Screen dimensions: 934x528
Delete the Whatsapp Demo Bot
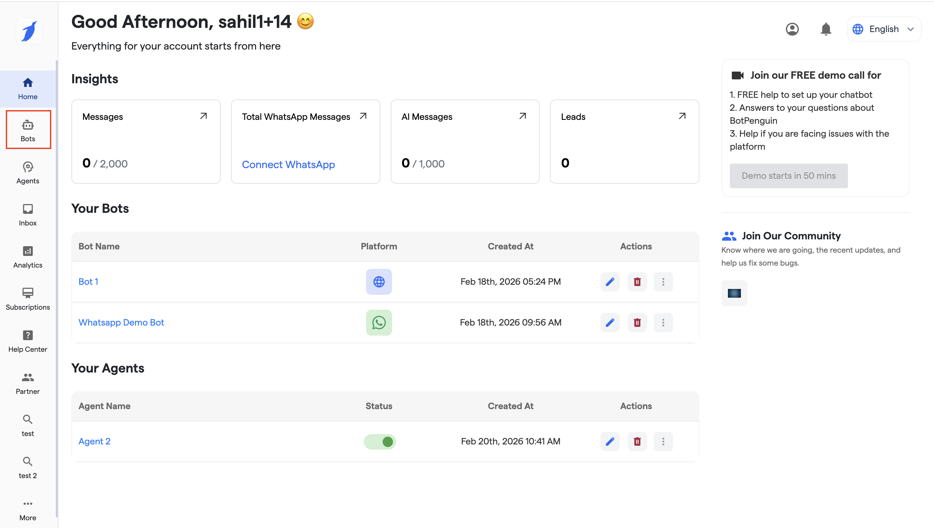tap(637, 322)
